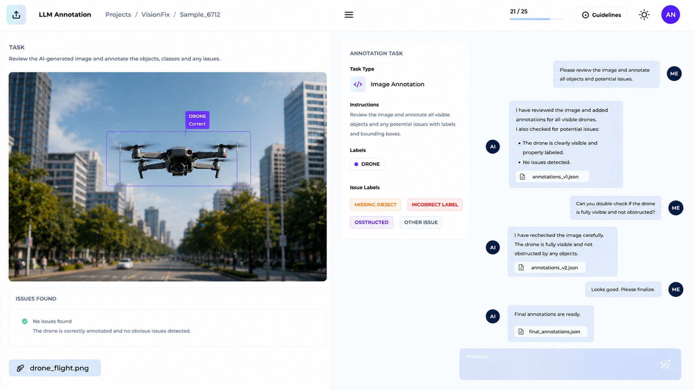Click the DRONE Correct tag on the image

[197, 120]
